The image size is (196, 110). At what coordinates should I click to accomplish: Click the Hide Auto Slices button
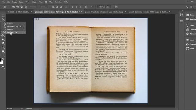point(104,7)
